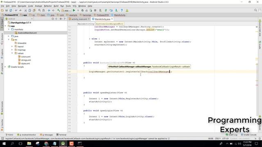The height and width of the screenshot is (147, 262).
Task: Open the File menu
Action: click(x=2, y=6)
